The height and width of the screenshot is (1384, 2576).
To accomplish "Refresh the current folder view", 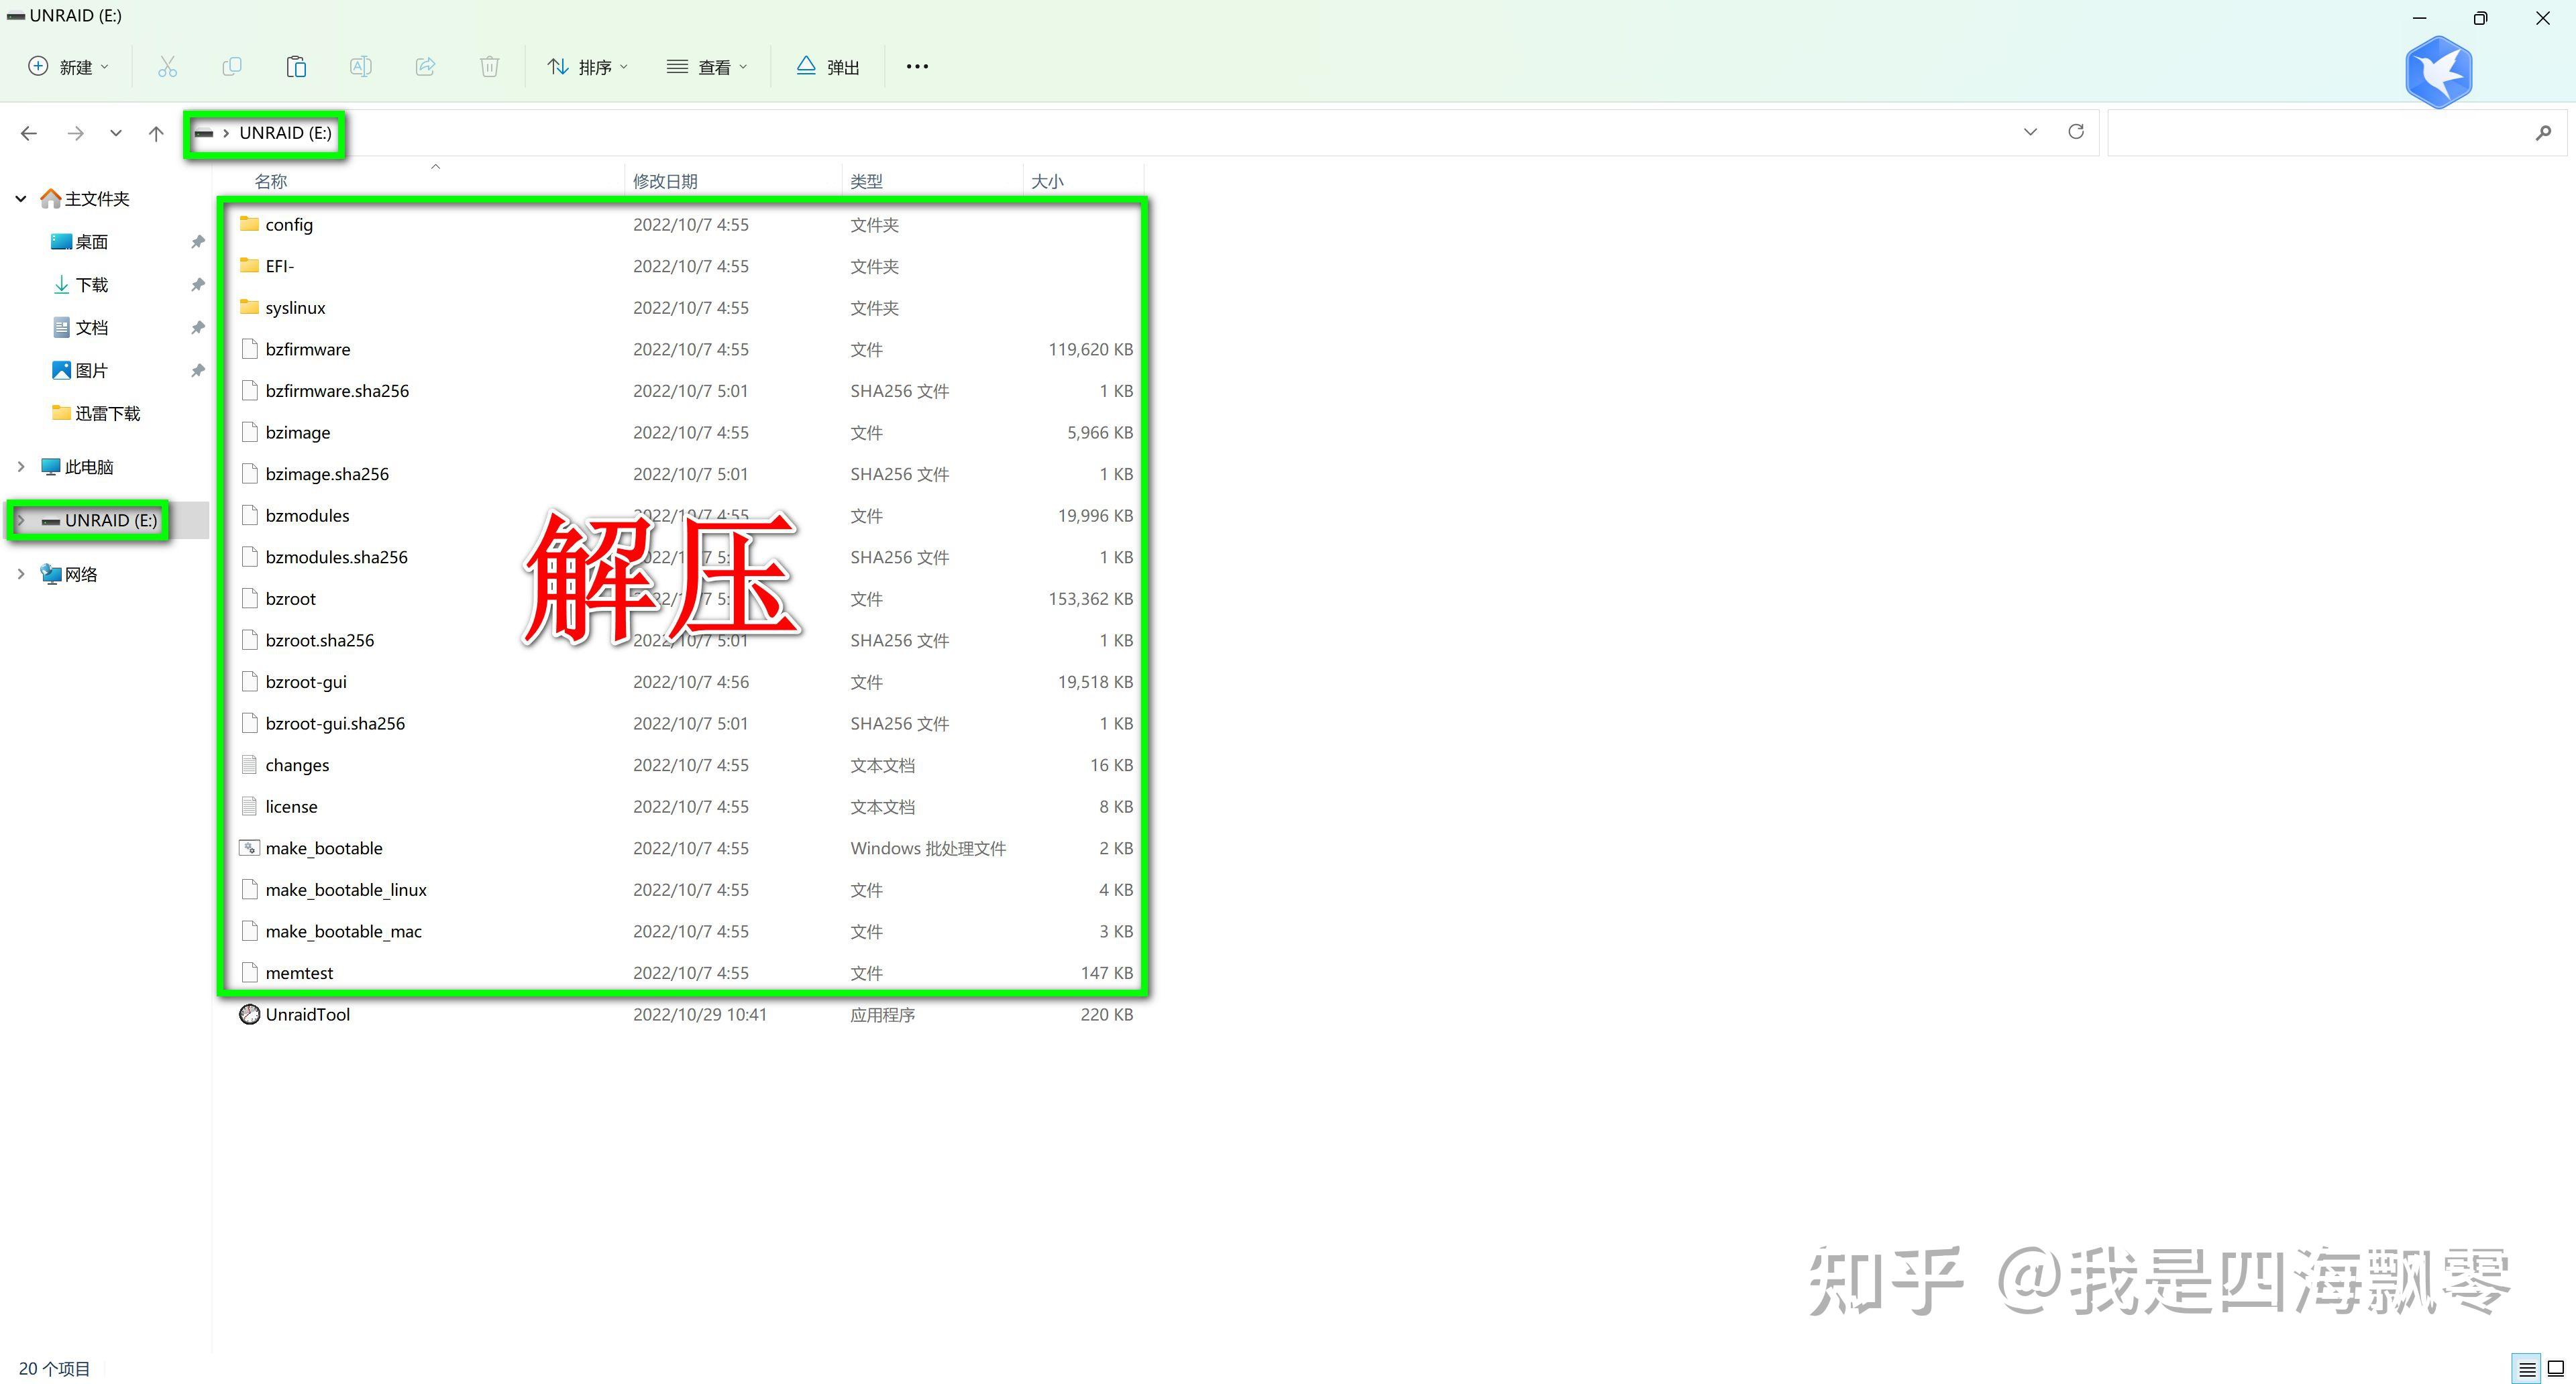I will pyautogui.click(x=2076, y=131).
